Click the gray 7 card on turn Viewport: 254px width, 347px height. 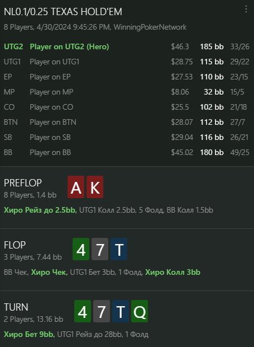click(102, 311)
